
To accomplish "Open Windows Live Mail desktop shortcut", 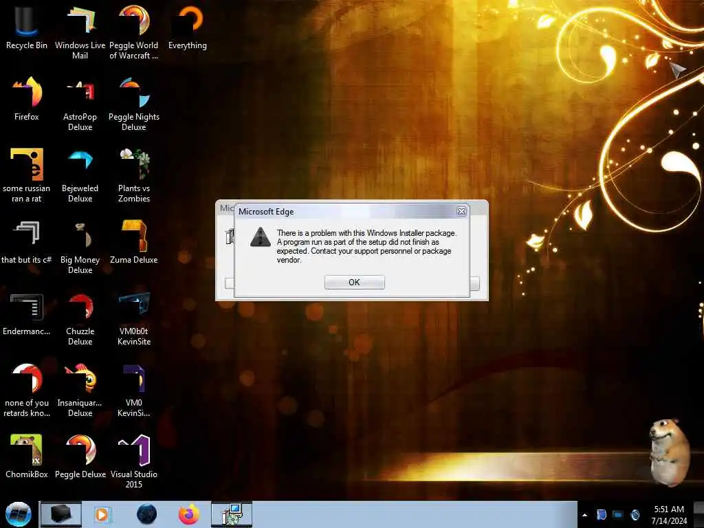I will [x=80, y=32].
